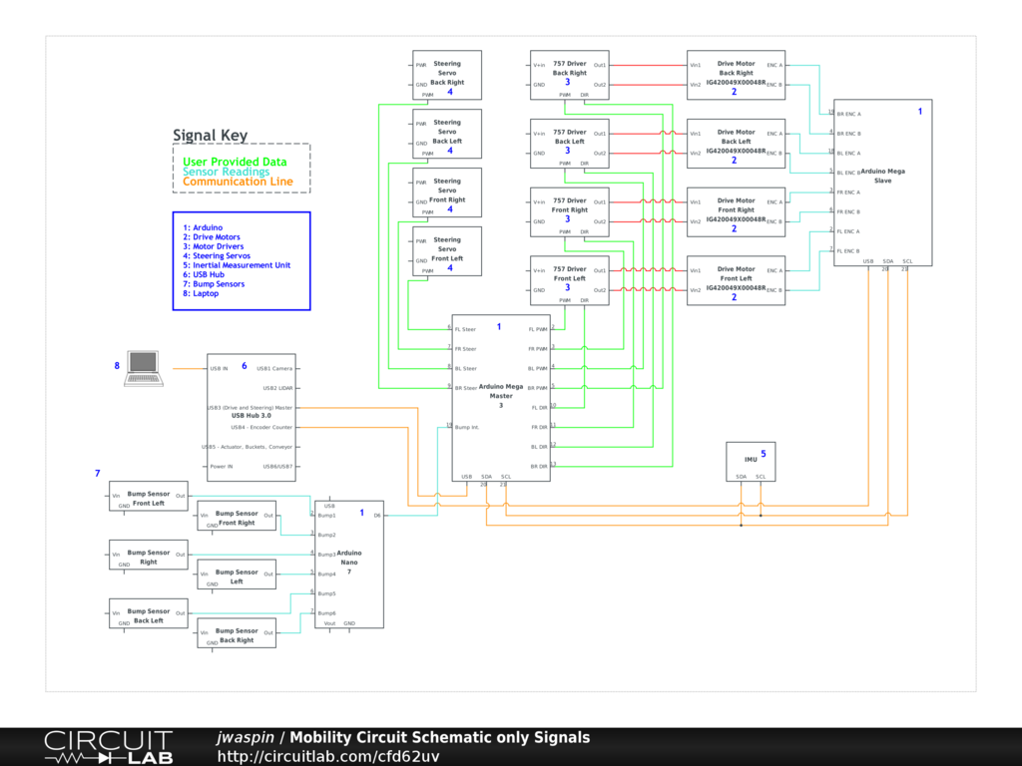The image size is (1022, 766).
Task: Open the circuitlab.com/cfd62uv link
Action: 328,756
